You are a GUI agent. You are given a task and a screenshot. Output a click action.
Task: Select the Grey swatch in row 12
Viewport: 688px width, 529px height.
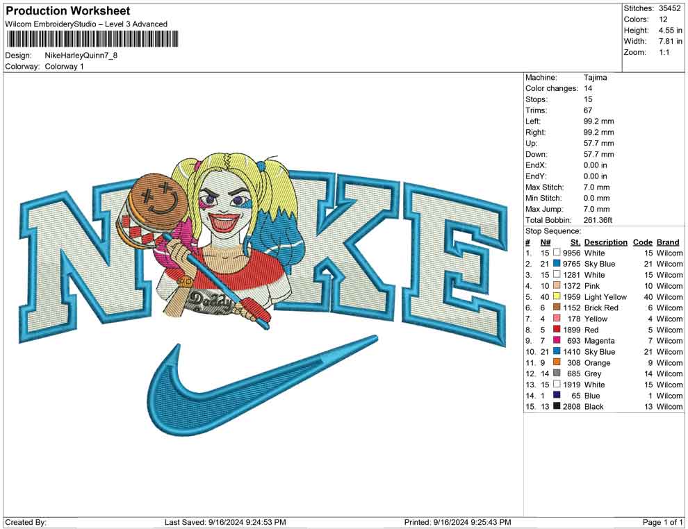click(x=556, y=373)
